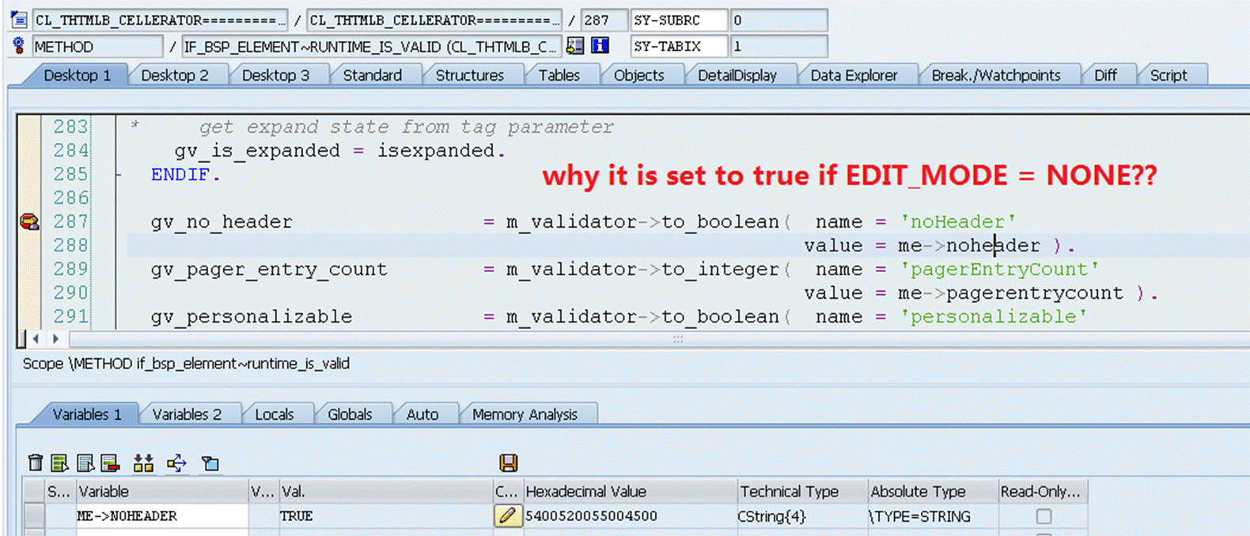Switch to the Auto tab
The image size is (1250, 536).
click(x=422, y=414)
